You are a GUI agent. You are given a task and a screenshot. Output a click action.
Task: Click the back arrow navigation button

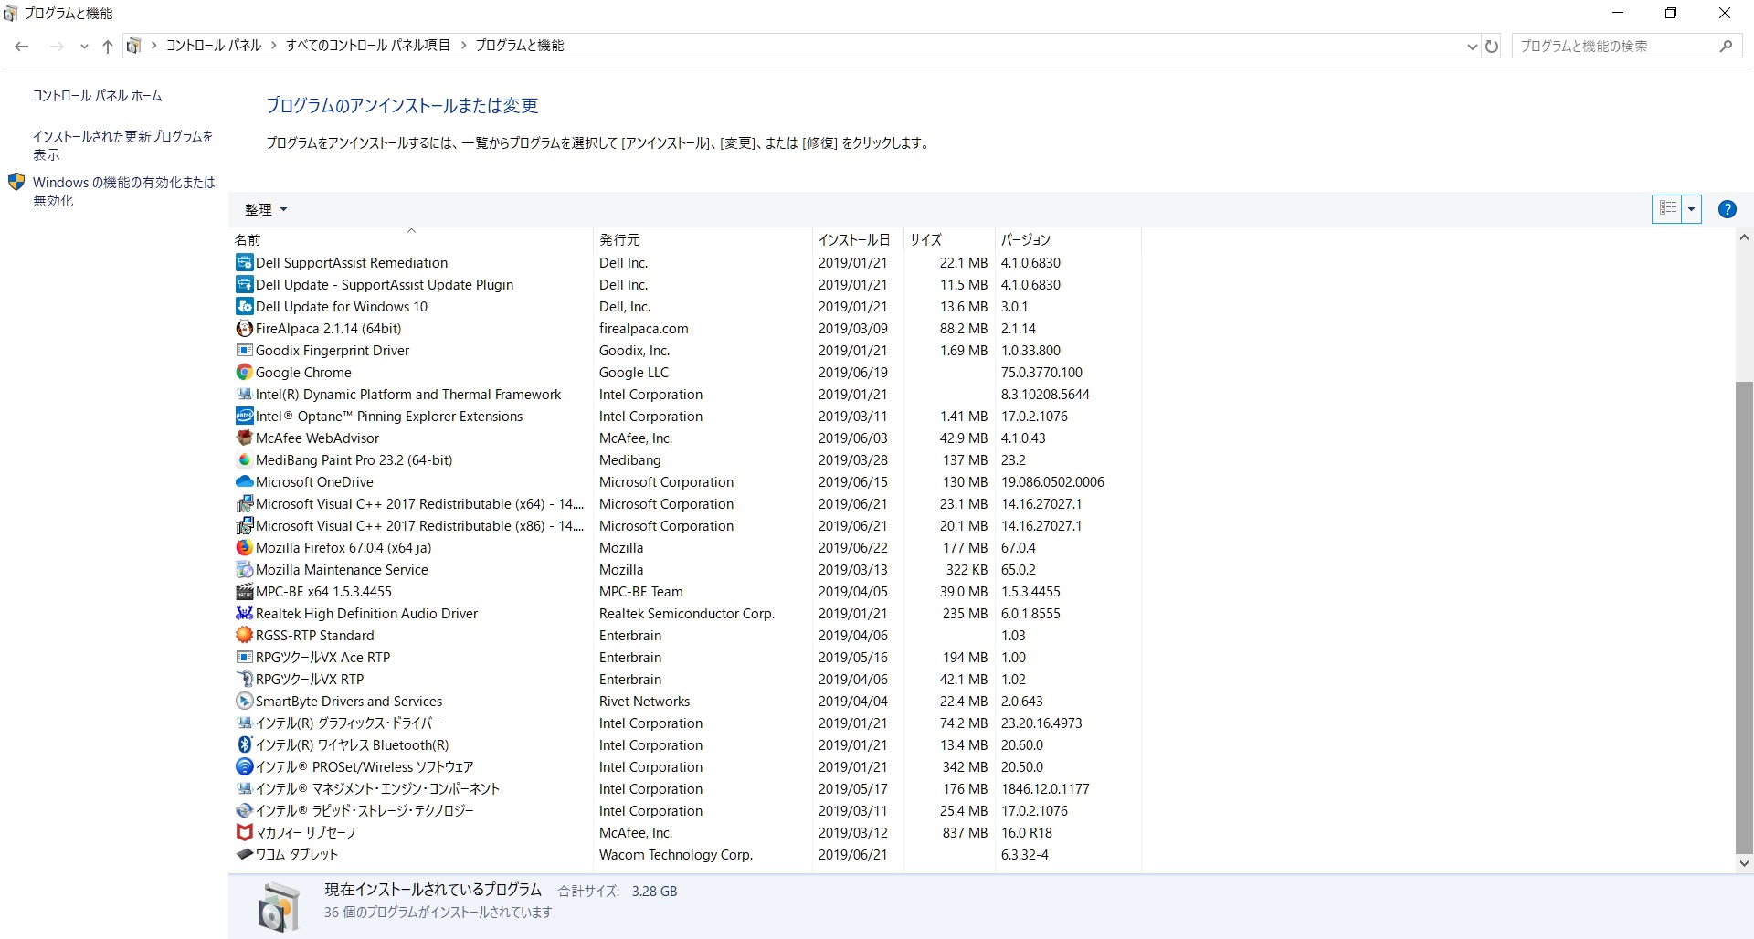pyautogui.click(x=22, y=46)
